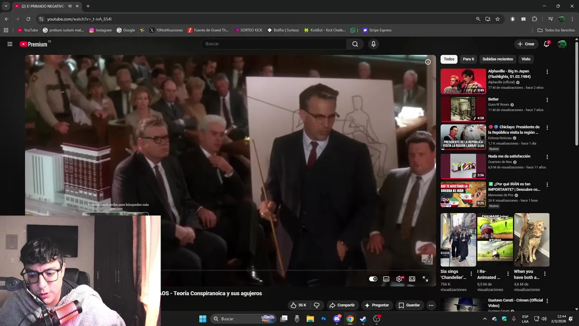Open the Sia sings Chandelier short thumbnail

(458, 240)
